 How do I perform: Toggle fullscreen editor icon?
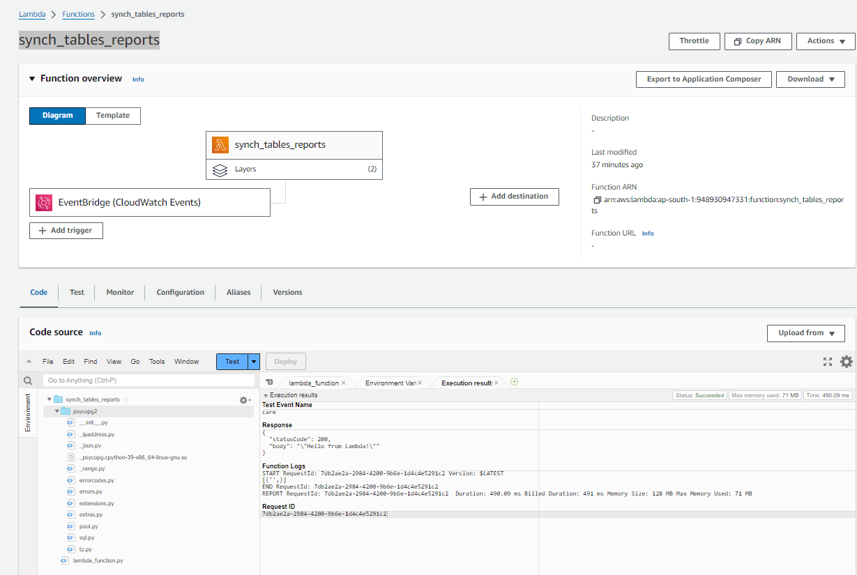[828, 362]
